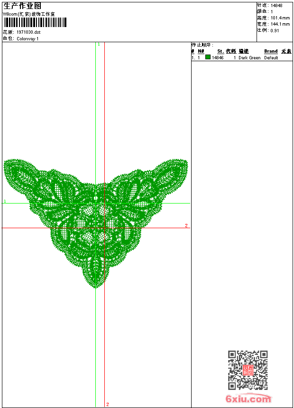Click the 'Dark Green' description cell

pos(249,58)
